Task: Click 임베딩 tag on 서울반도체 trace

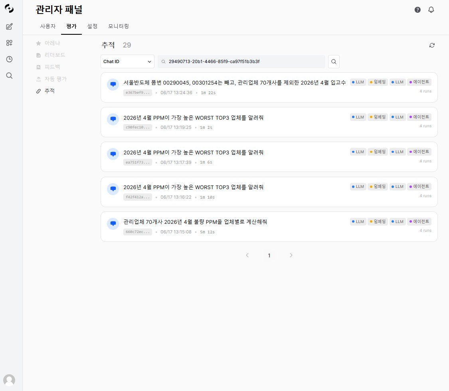Action: [x=378, y=82]
